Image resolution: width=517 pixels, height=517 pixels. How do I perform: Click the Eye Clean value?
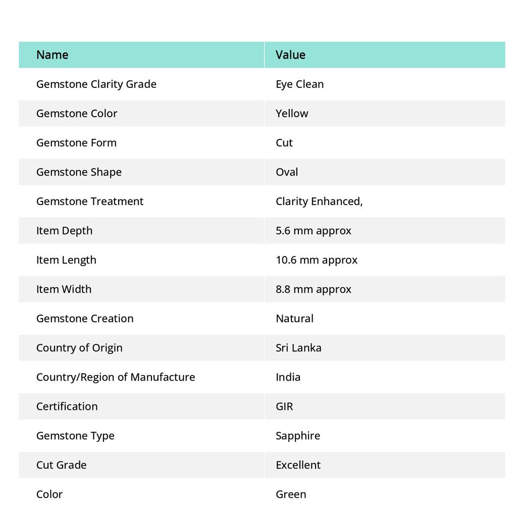(299, 84)
